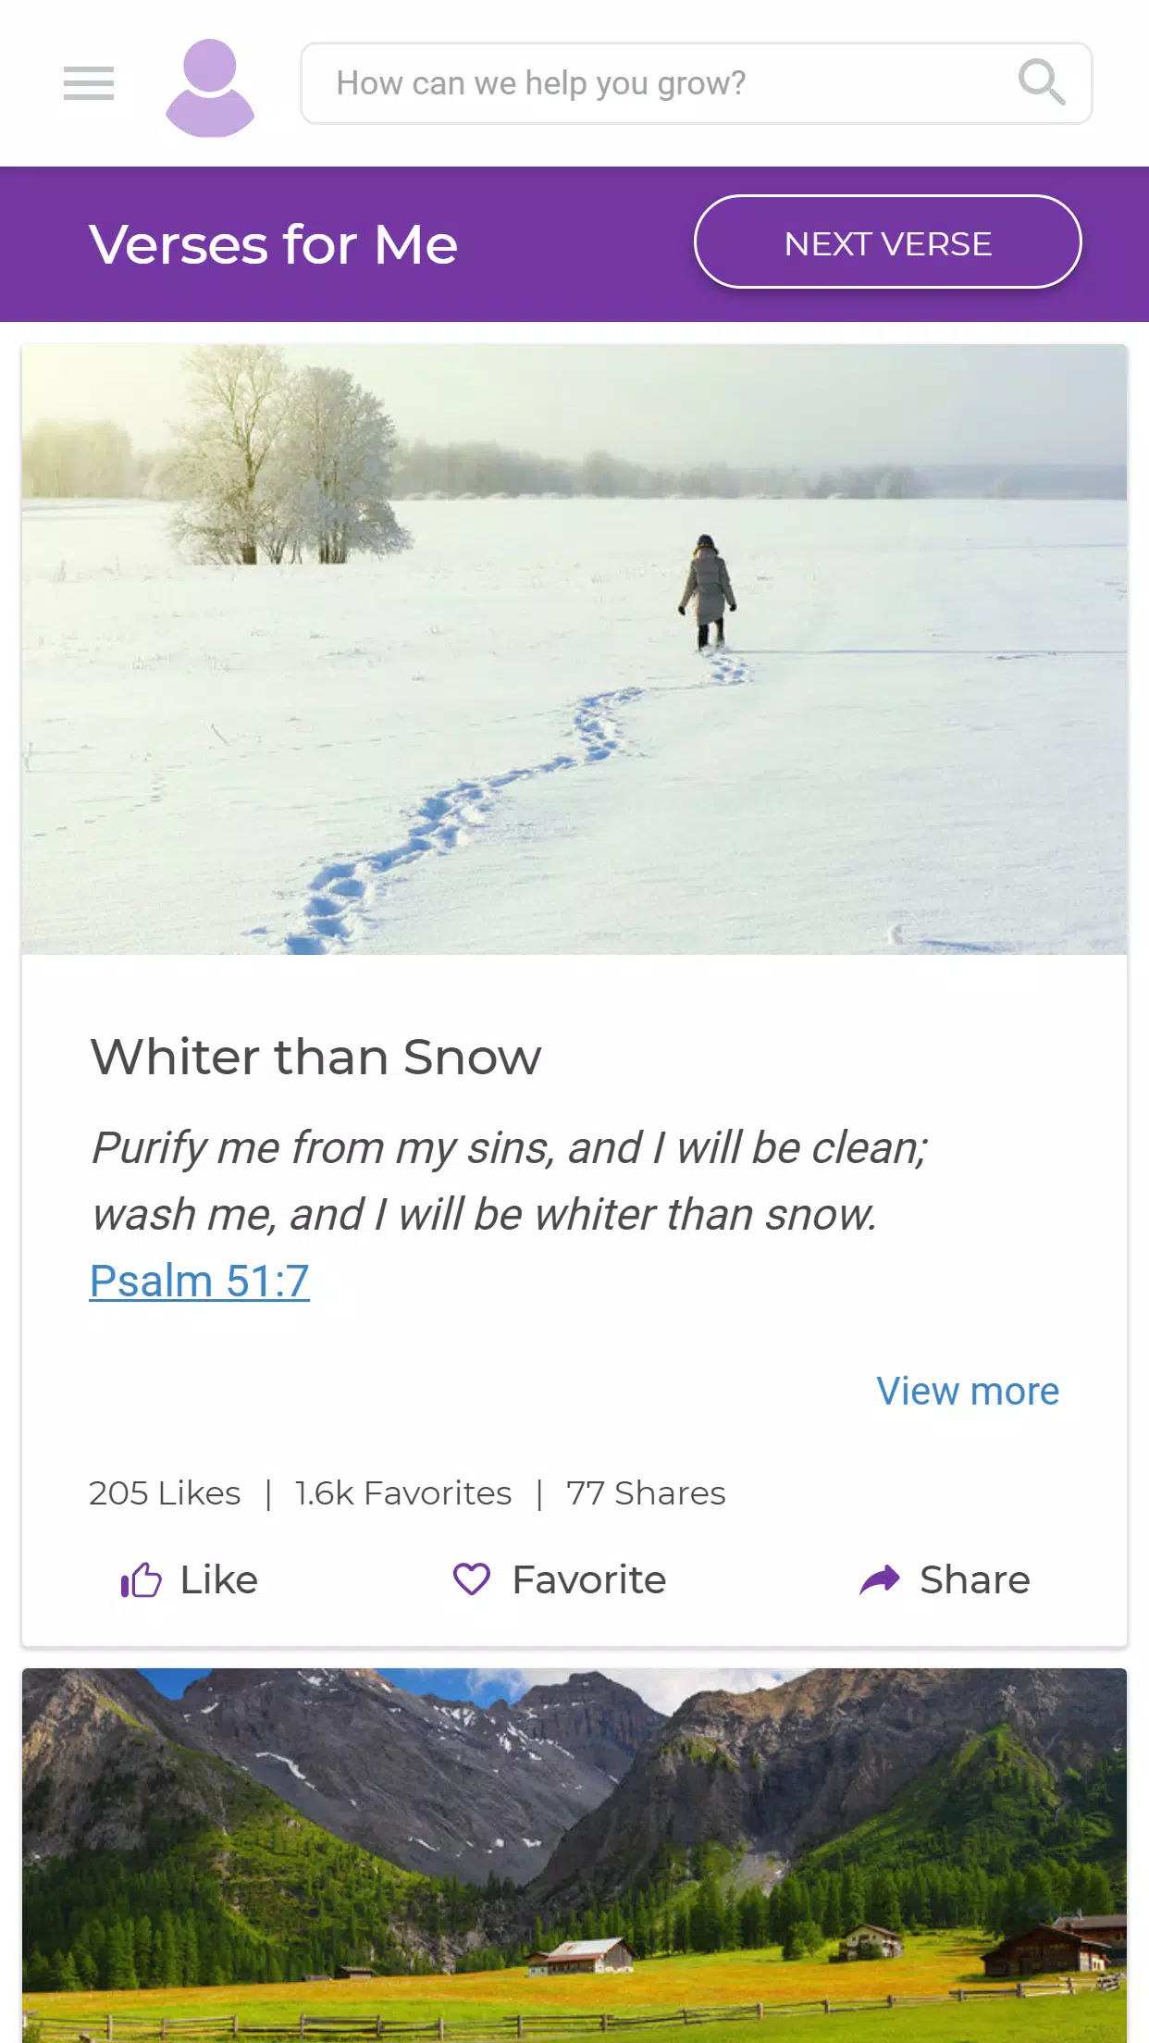
Task: Share the Whiter than Snow verse
Action: point(945,1579)
